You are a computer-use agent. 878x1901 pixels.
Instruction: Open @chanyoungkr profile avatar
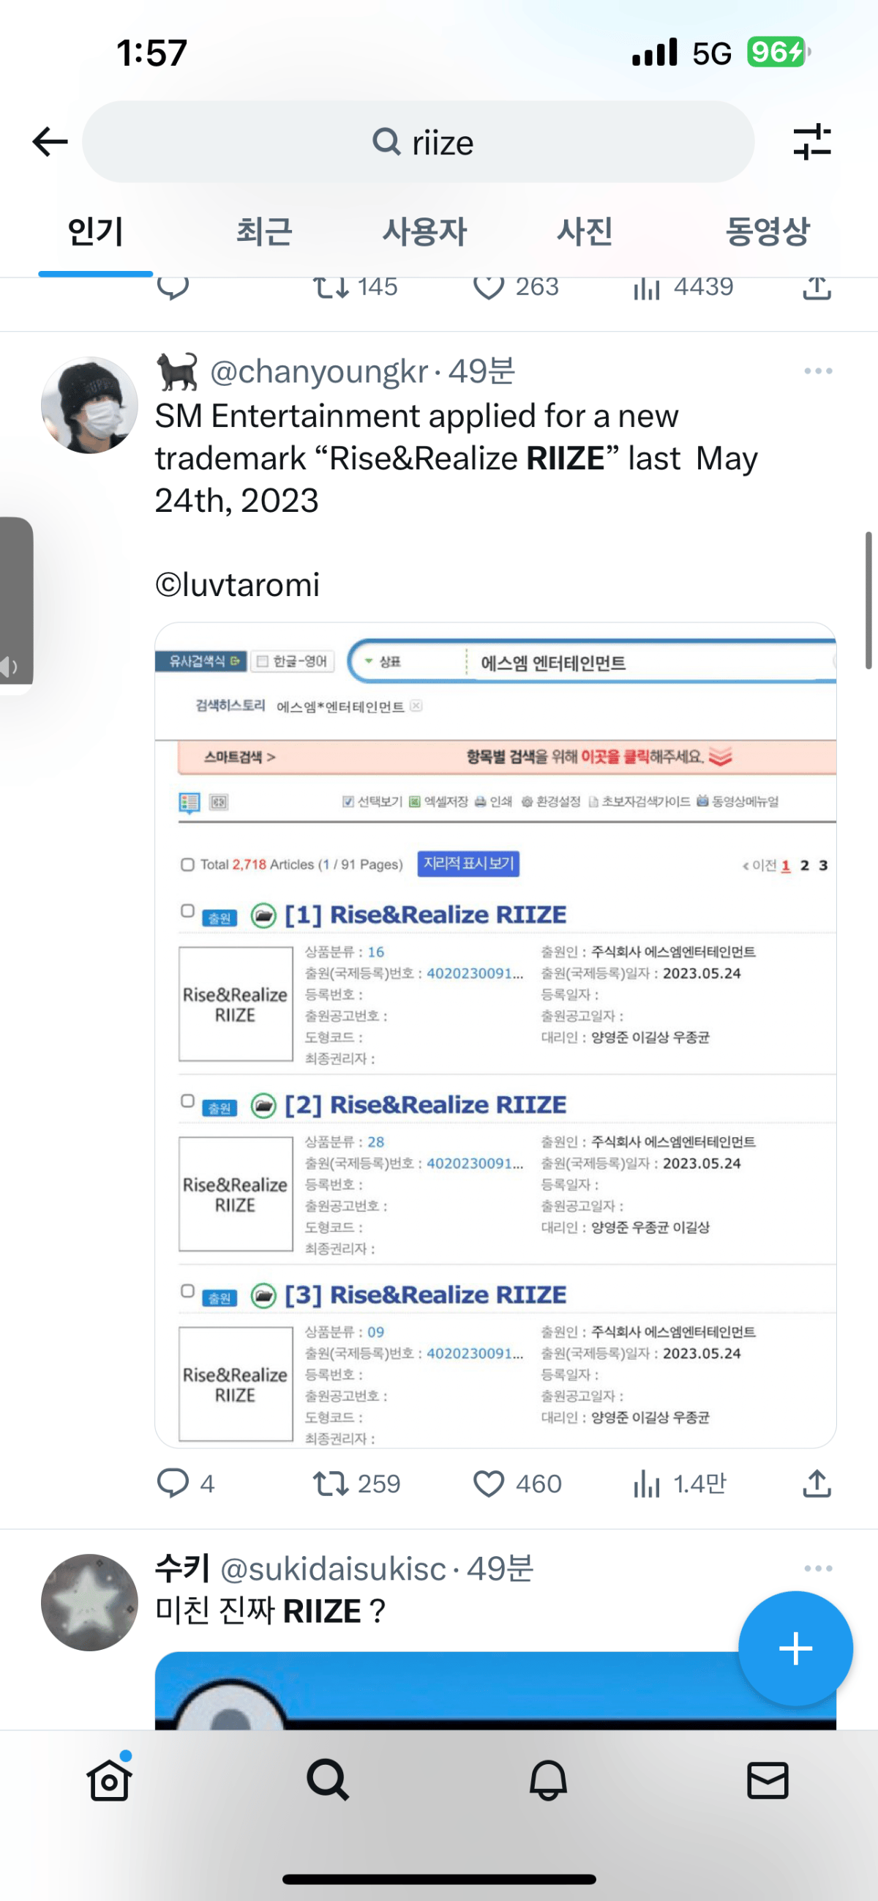click(89, 405)
